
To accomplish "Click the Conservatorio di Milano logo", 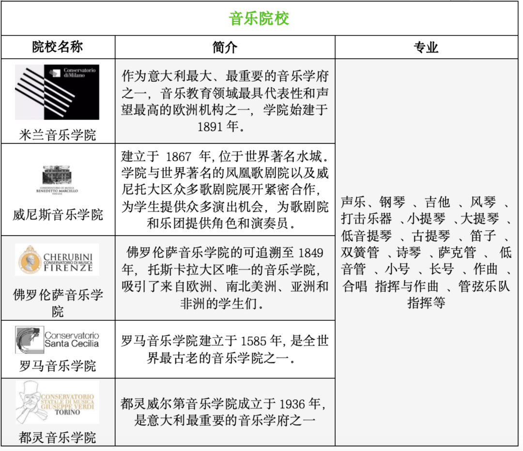I will [57, 92].
